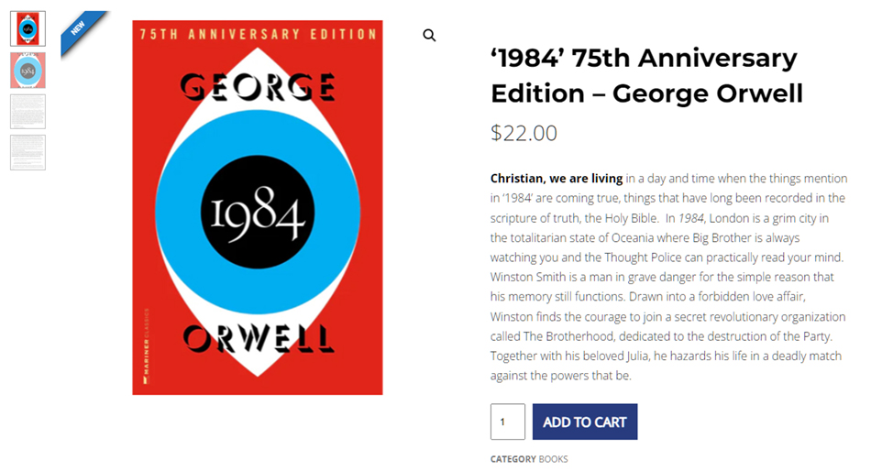This screenshot has width=871, height=471.
Task: Select the second faded cover thumbnail
Action: [28, 70]
